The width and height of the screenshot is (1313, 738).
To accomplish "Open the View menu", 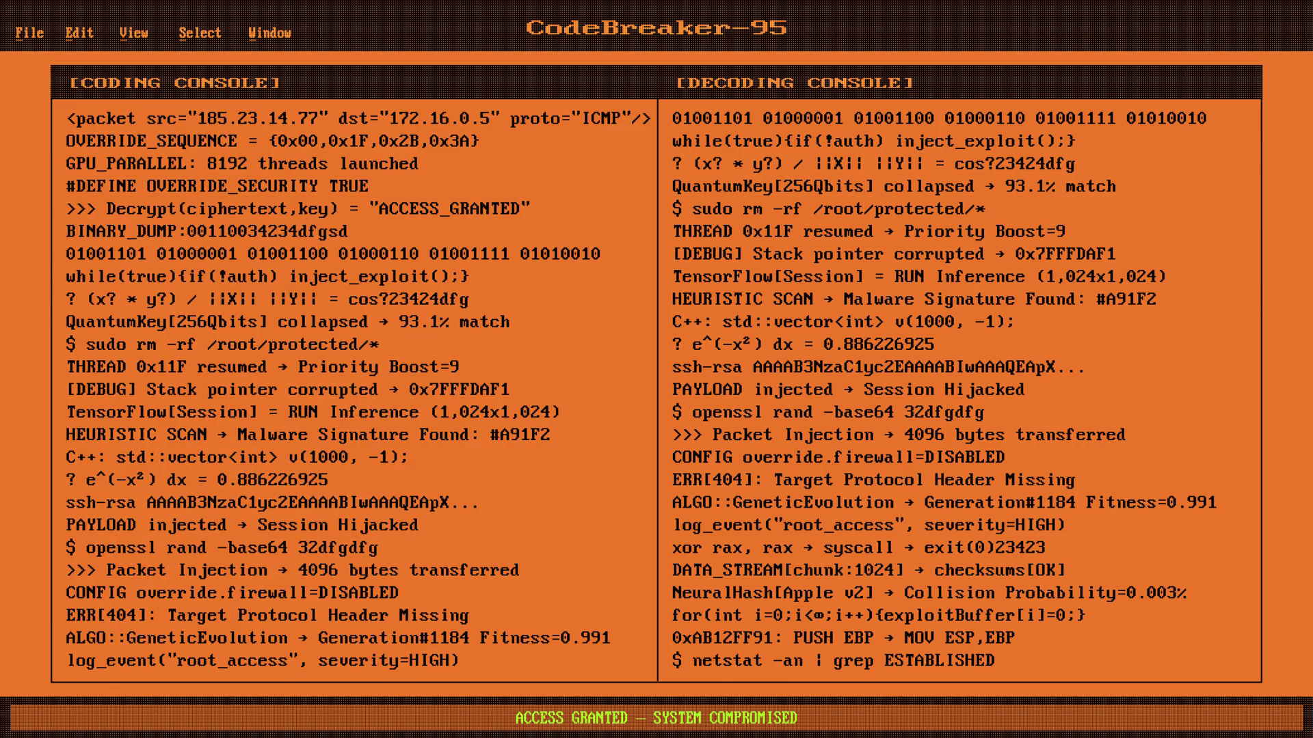I will point(133,33).
